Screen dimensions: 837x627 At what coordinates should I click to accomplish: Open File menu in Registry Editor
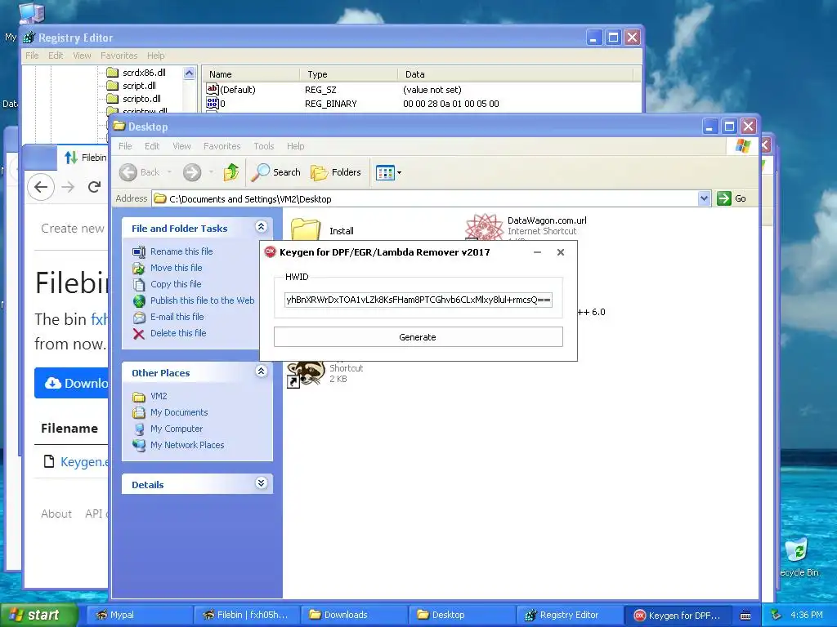pyautogui.click(x=32, y=56)
